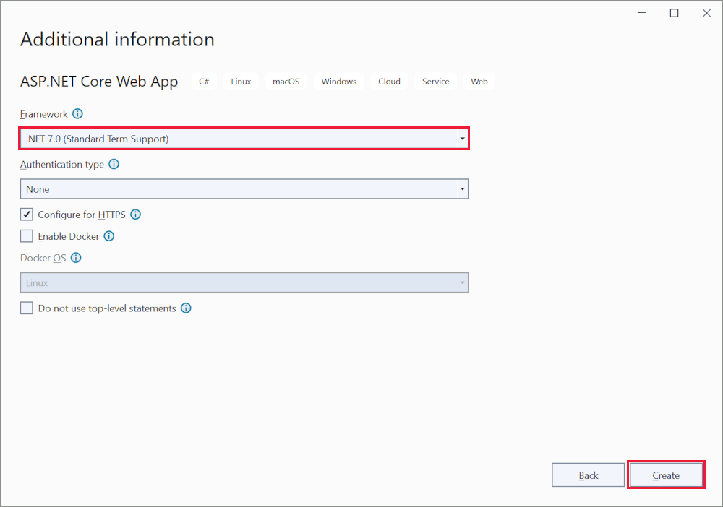Click the info icon next to Authentication type
Screen dimensions: 723x507
click(114, 165)
